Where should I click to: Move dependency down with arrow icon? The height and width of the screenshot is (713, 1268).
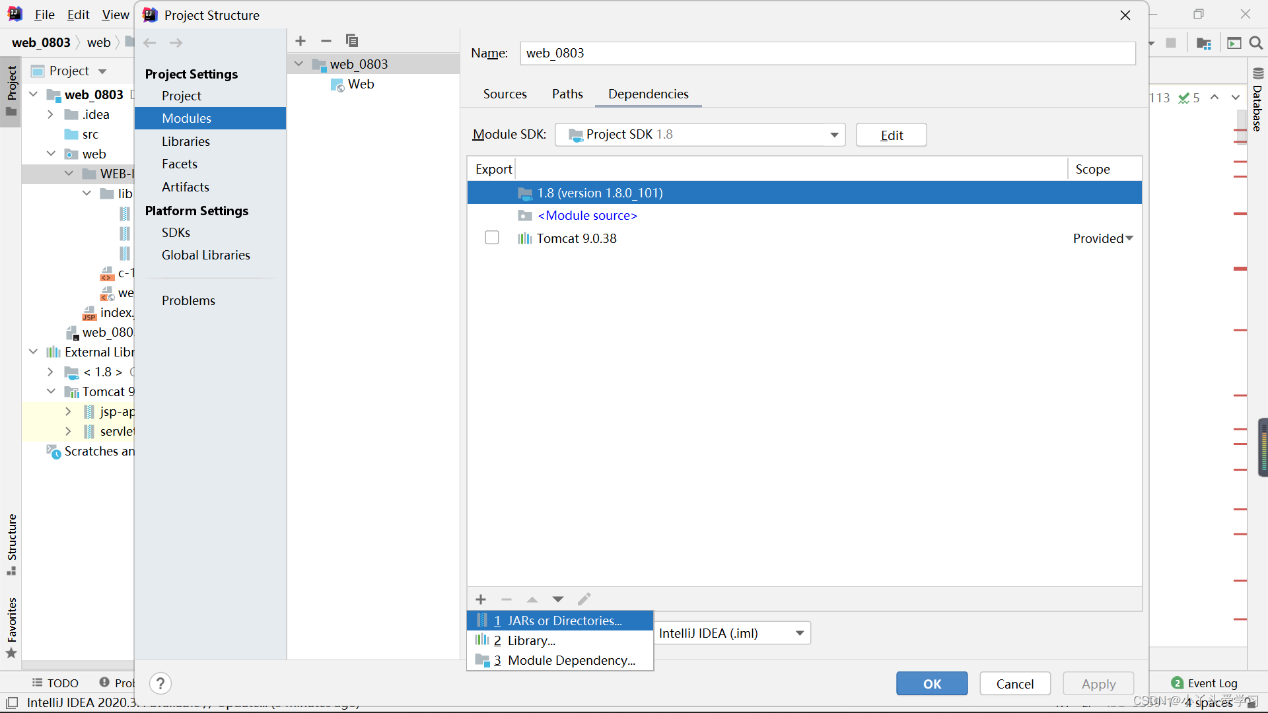click(558, 599)
